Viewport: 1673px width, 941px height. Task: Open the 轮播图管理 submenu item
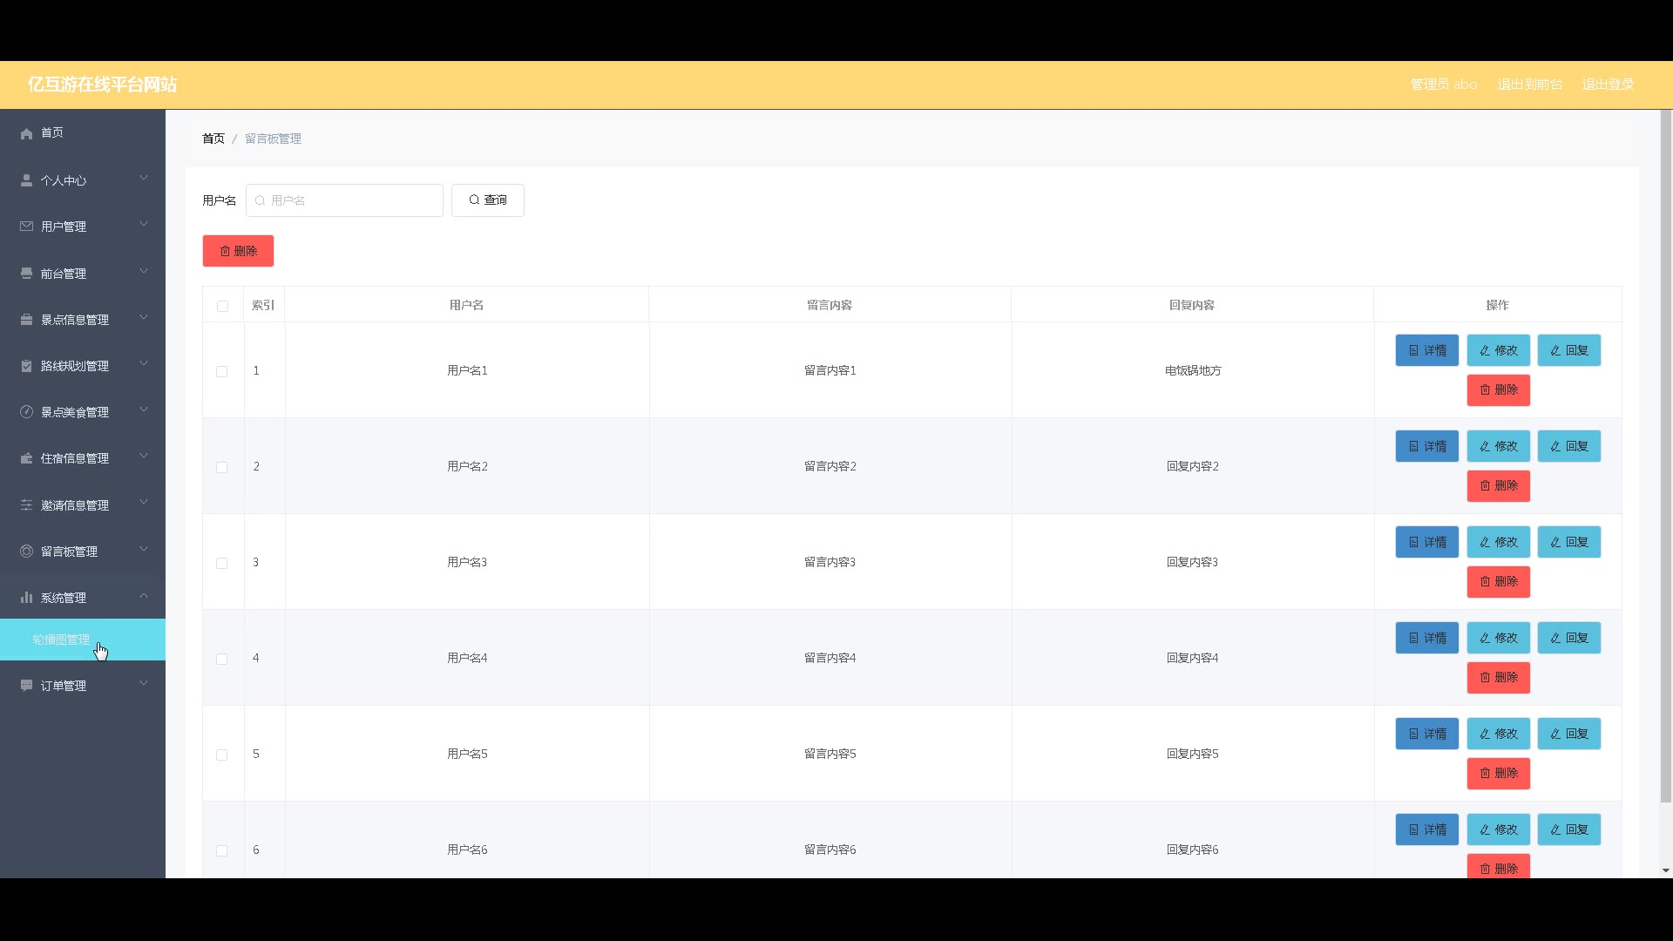coord(83,640)
